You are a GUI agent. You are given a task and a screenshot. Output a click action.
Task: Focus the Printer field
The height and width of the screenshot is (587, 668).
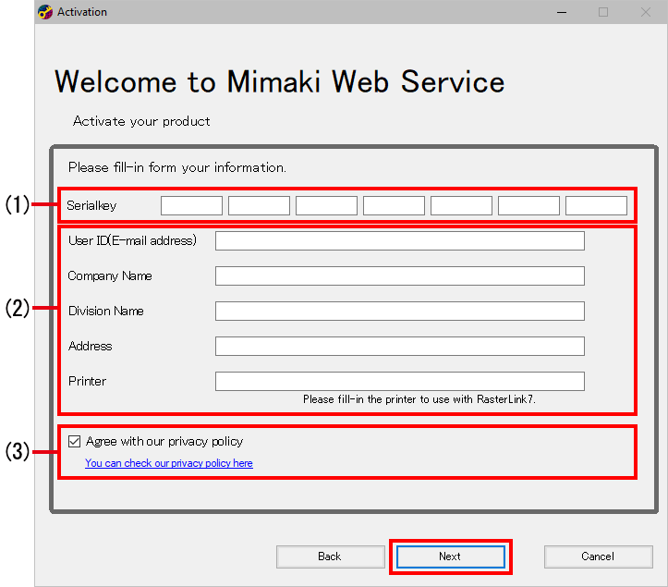point(400,381)
